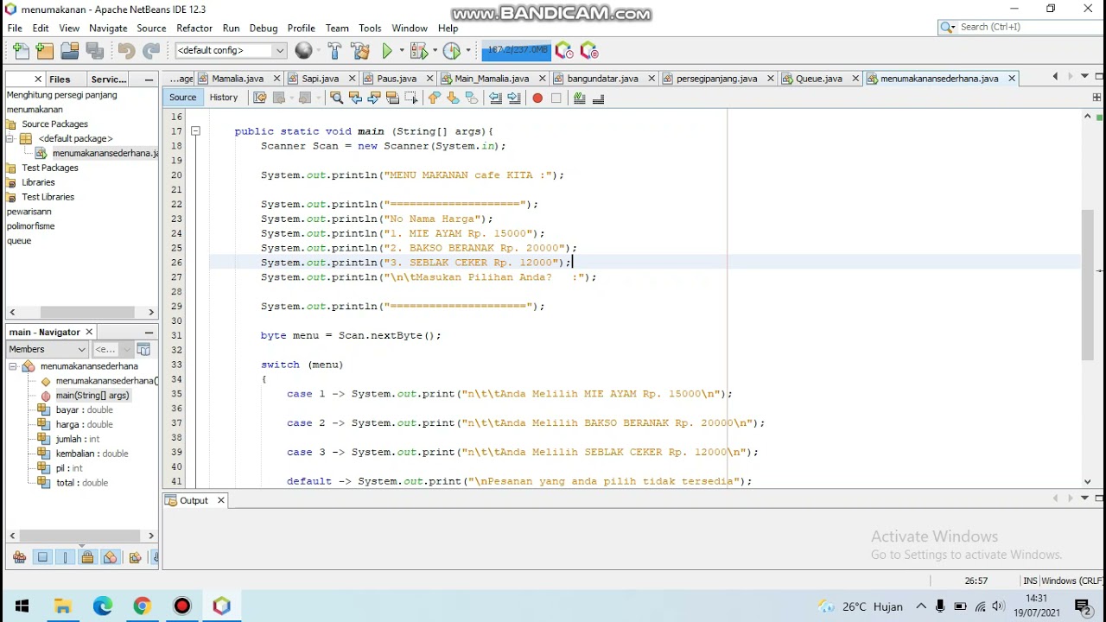Close the Output panel tab
The width and height of the screenshot is (1106, 622).
tap(220, 500)
